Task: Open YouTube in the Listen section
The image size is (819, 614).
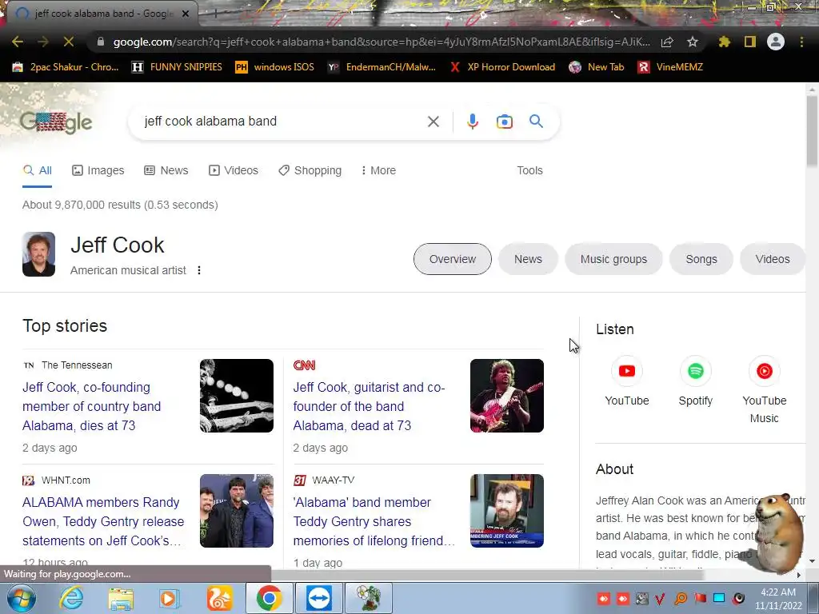Action: point(627,381)
